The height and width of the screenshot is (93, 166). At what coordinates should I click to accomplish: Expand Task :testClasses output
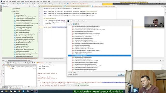(x=38, y=67)
